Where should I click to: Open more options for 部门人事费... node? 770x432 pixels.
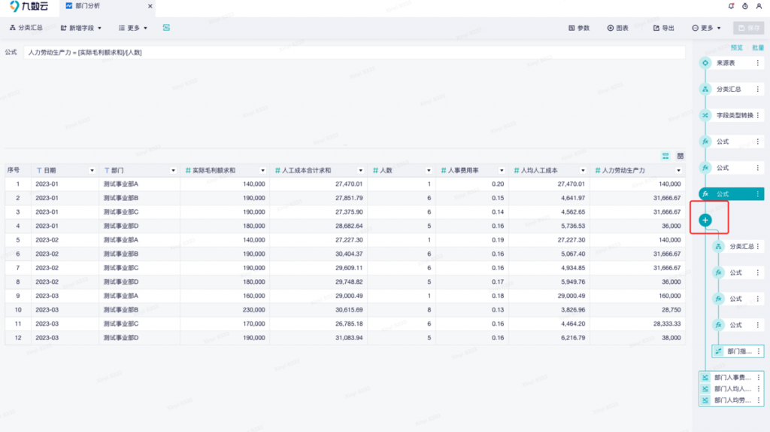click(759, 377)
